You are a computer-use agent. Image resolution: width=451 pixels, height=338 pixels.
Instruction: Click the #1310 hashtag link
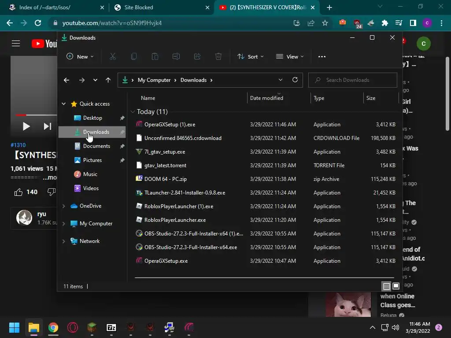point(18,145)
